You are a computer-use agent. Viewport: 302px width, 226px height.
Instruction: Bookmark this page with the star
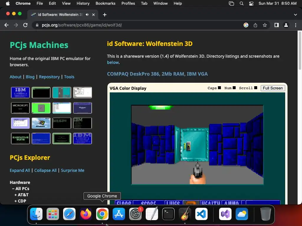point(265,25)
